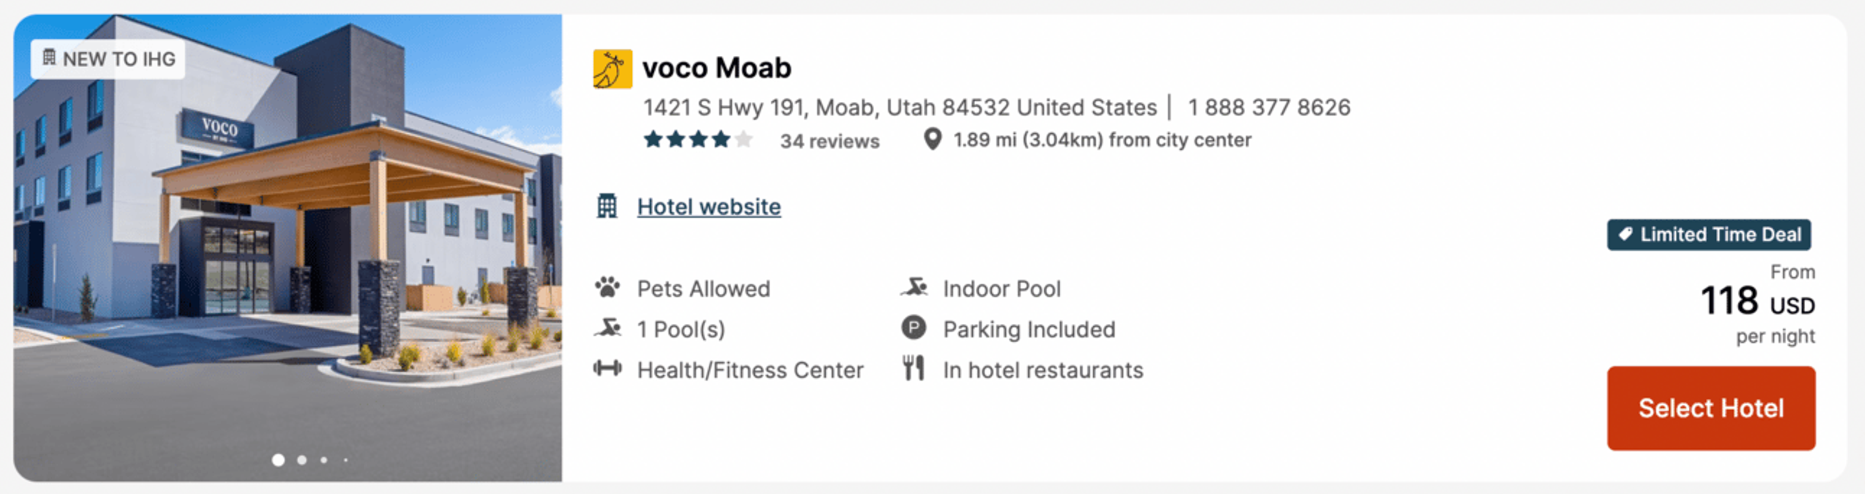The height and width of the screenshot is (494, 1865).
Task: Click the NEW TO IHG badge
Action: pos(108,59)
